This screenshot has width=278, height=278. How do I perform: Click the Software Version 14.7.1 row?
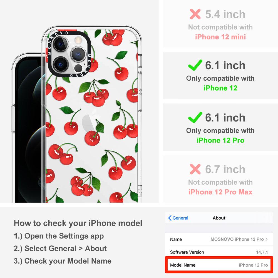coord(219,252)
